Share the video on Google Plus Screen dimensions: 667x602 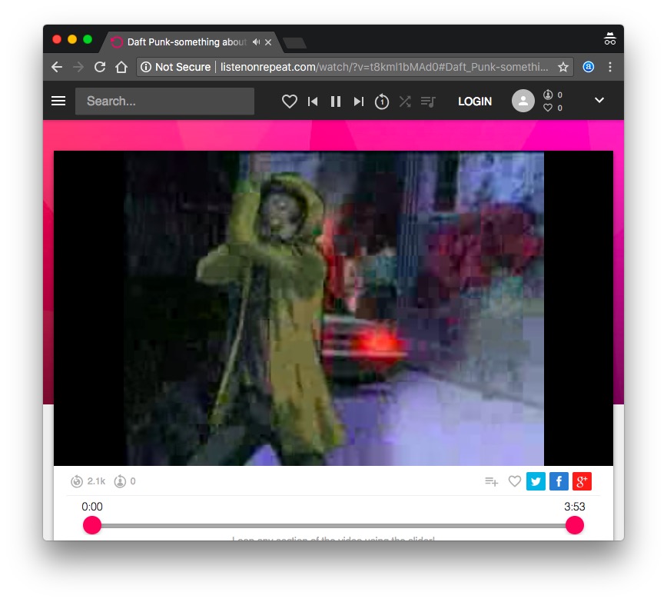(x=582, y=481)
